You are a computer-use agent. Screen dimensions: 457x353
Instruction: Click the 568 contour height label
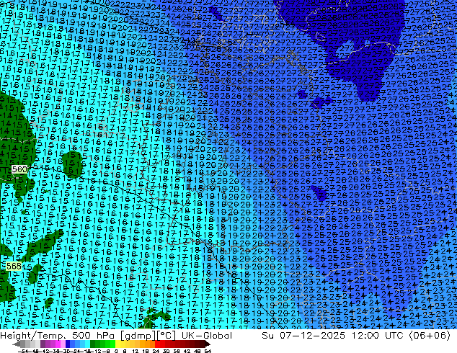click(14, 267)
